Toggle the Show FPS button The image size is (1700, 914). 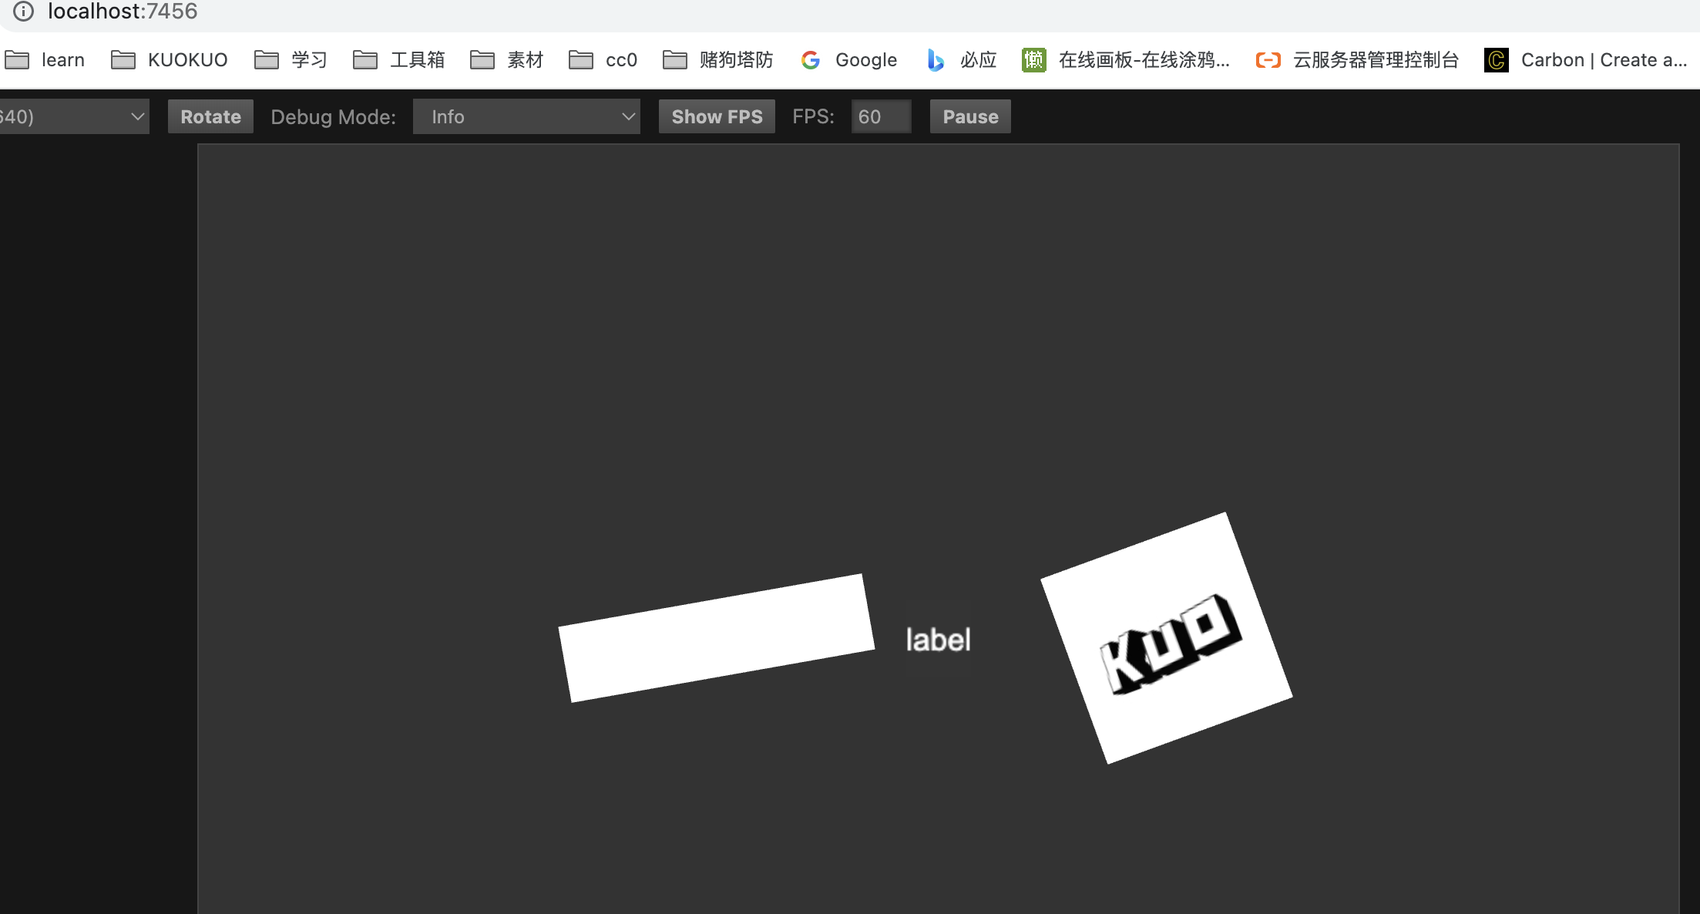717,117
